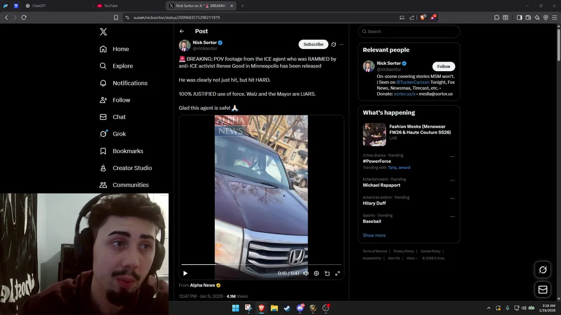This screenshot has width=561, height=315.
Task: Open Fashion Weeks live event
Action: click(409, 133)
